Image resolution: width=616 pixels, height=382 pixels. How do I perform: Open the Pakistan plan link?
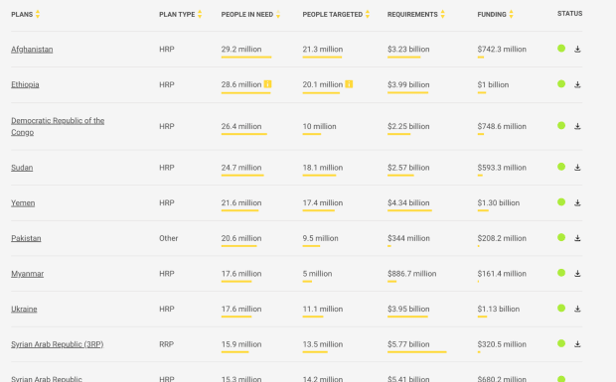tap(26, 238)
